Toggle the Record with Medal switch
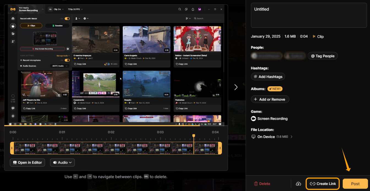370x191 pixels. coord(67,19)
